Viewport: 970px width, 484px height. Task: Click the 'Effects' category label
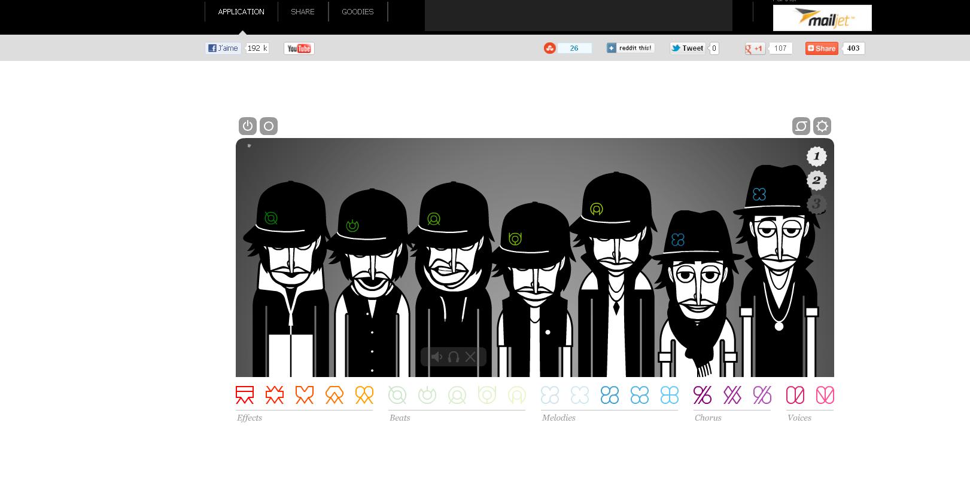tap(250, 418)
